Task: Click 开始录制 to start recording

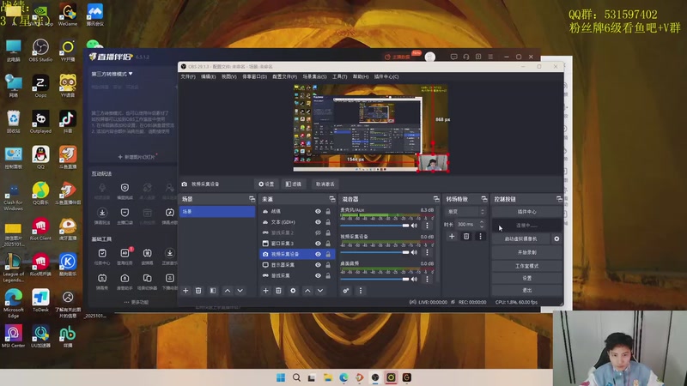Action: tap(526, 252)
